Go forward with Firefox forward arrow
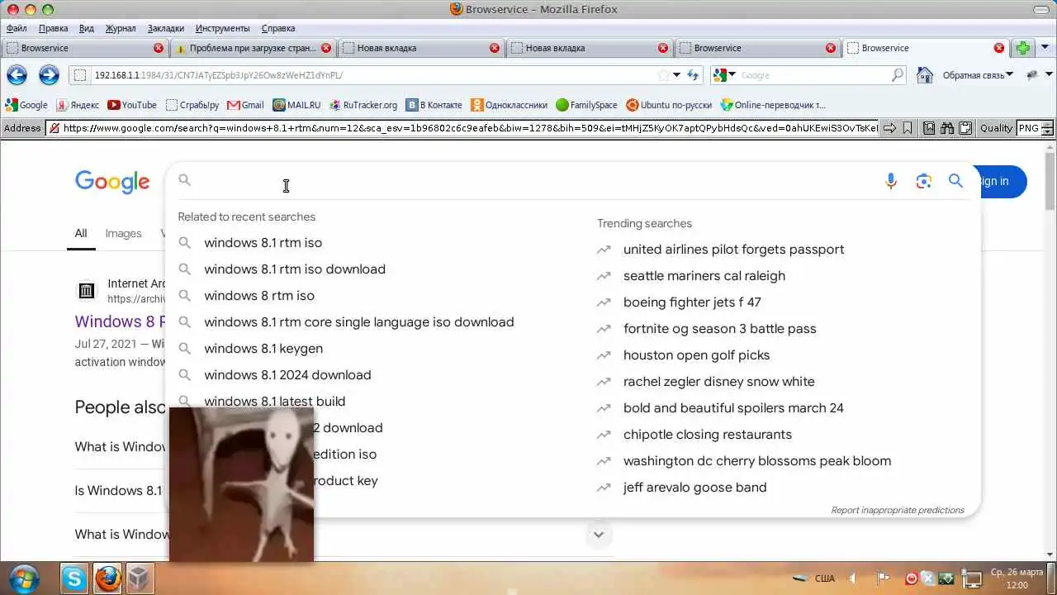The image size is (1057, 595). [49, 75]
